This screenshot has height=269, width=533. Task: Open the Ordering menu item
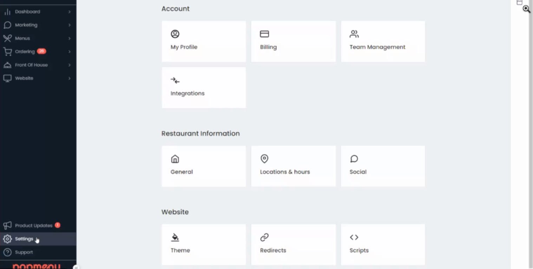[x=25, y=51]
